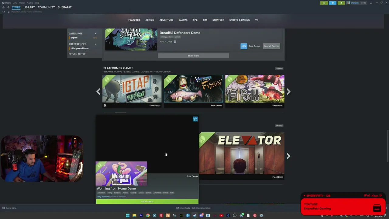Open File Explorer from the taskbar

[x=134, y=215]
